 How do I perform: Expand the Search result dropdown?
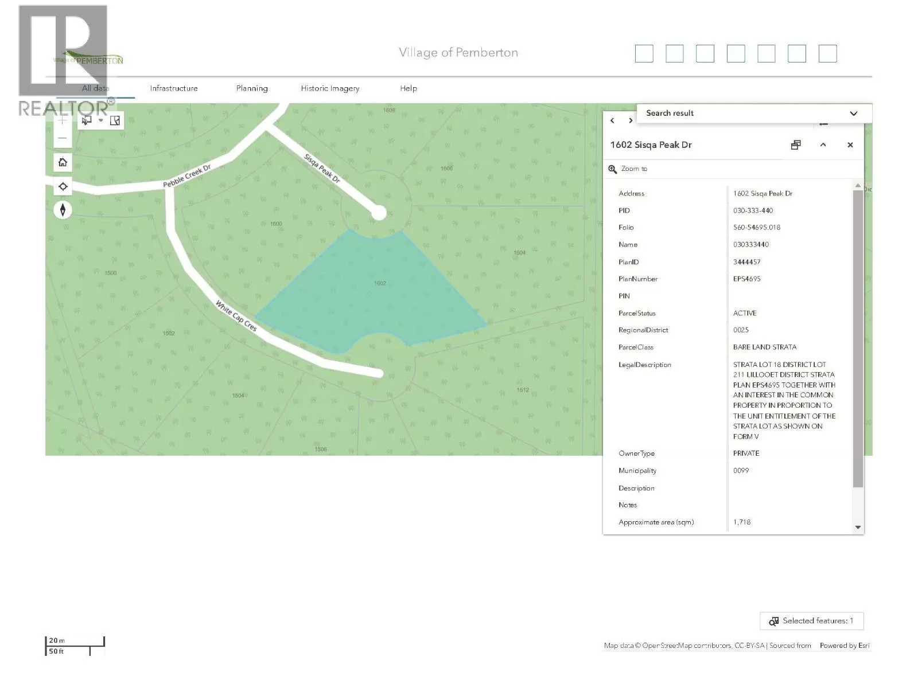[853, 114]
